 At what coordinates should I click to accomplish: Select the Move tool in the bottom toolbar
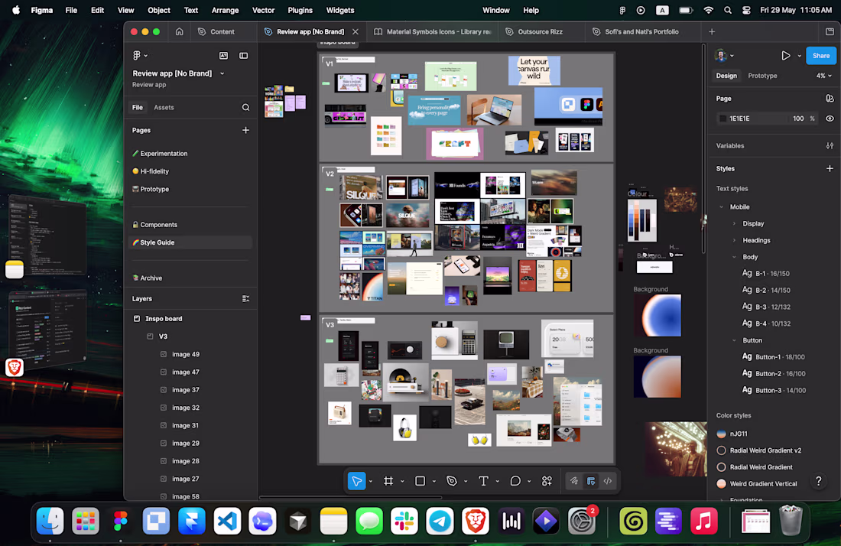(356, 481)
